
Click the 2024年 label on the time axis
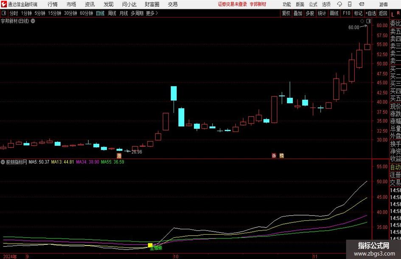[x=10, y=256]
